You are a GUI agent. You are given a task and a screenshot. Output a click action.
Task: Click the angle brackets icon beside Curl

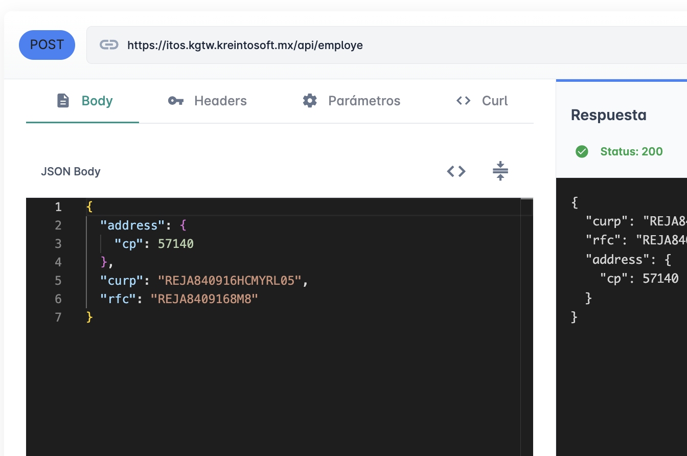tap(463, 101)
